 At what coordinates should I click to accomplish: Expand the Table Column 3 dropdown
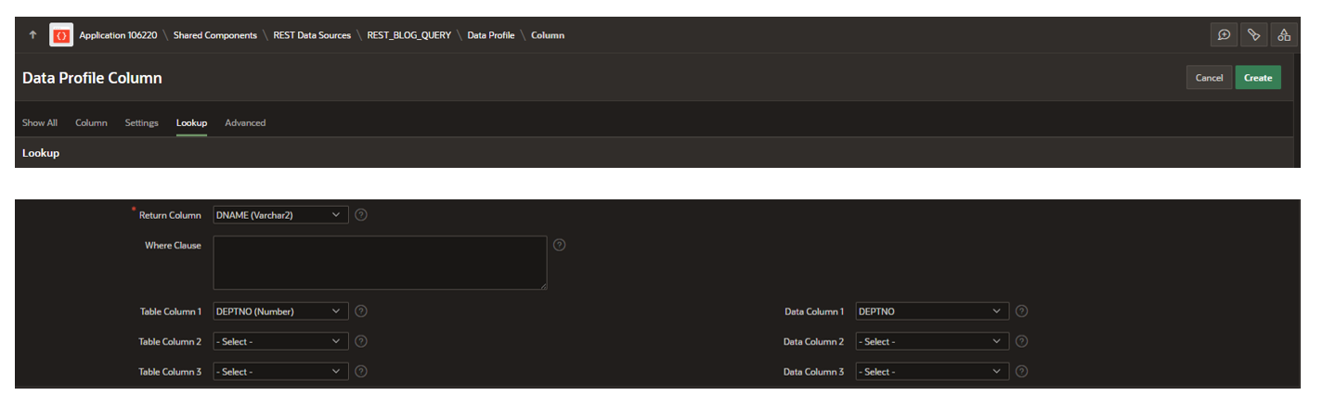coord(280,372)
